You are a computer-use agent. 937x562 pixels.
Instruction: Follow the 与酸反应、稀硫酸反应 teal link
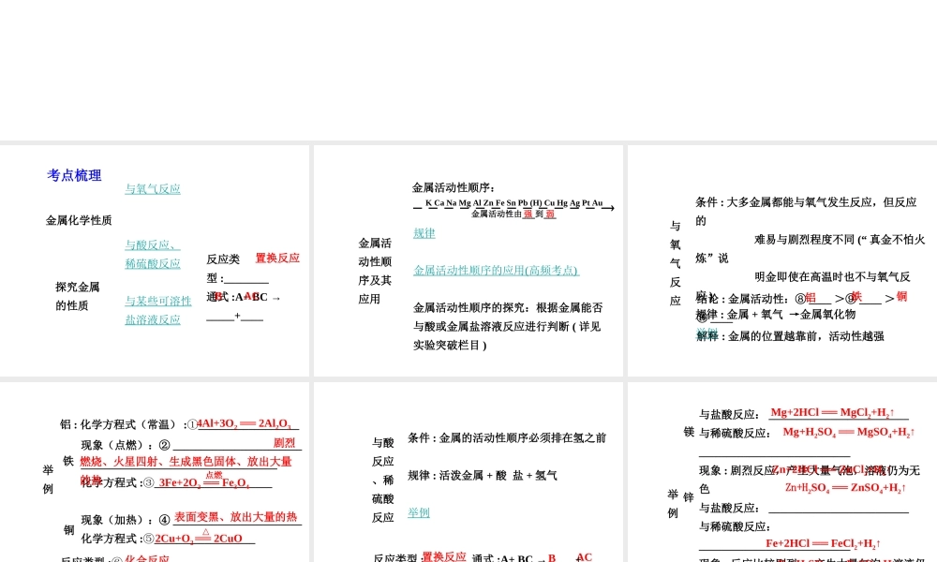pyautogui.click(x=153, y=254)
